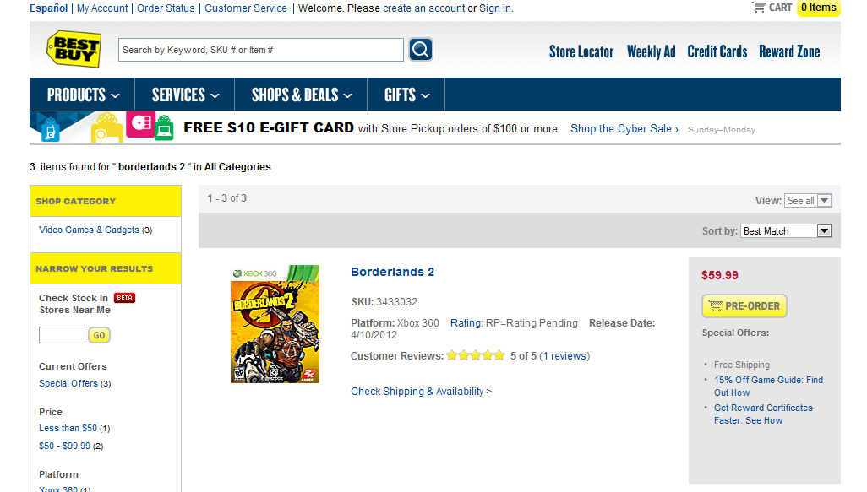Open the PRODUCTS menu
867x492 pixels.
coord(83,95)
